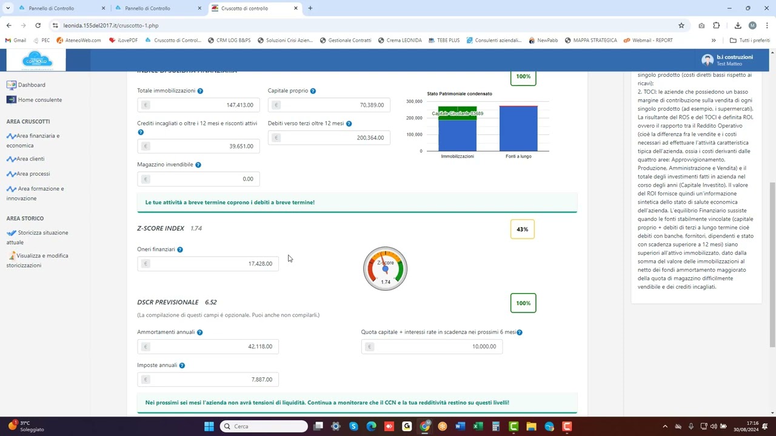Expand hidden bookmarks overflow chevron
This screenshot has width=776, height=436.
click(x=714, y=41)
